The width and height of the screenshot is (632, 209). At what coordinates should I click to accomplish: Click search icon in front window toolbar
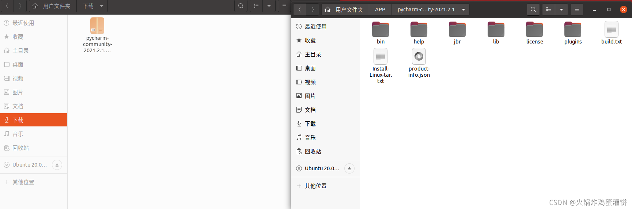point(533,9)
